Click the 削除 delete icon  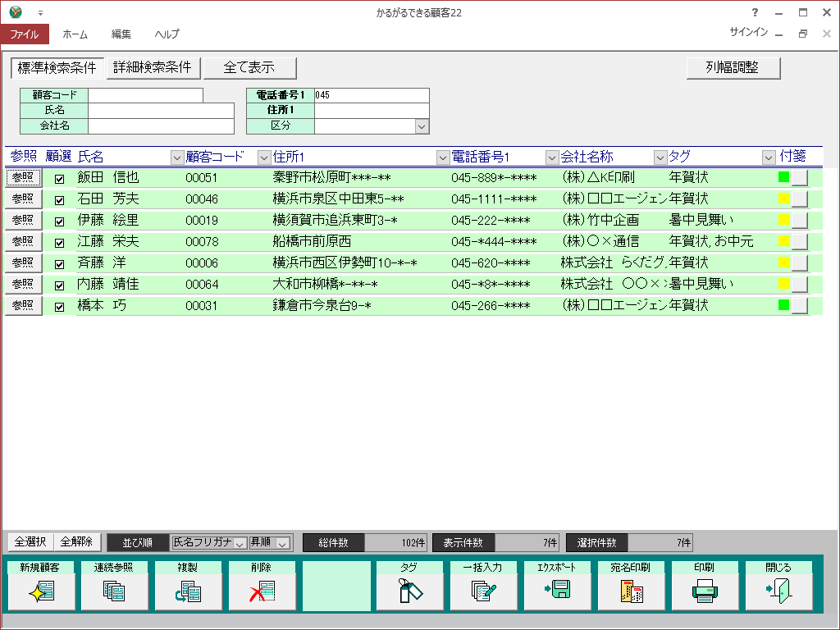262,591
